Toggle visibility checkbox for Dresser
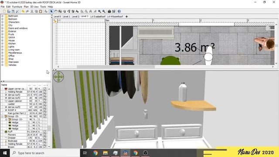This screenshot has width=279, height=157. 44,138
